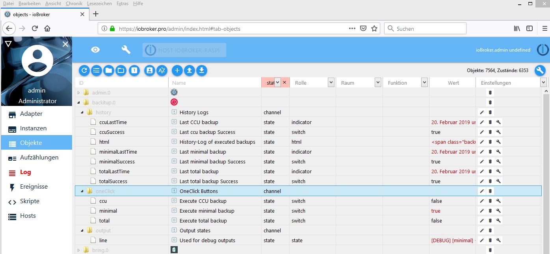
Task: Click the triangle menu icon in sidebar header
Action: (x=8, y=44)
